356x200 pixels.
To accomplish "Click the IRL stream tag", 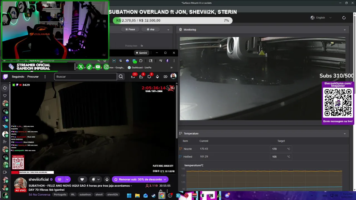I will pyautogui.click(x=73, y=194).
